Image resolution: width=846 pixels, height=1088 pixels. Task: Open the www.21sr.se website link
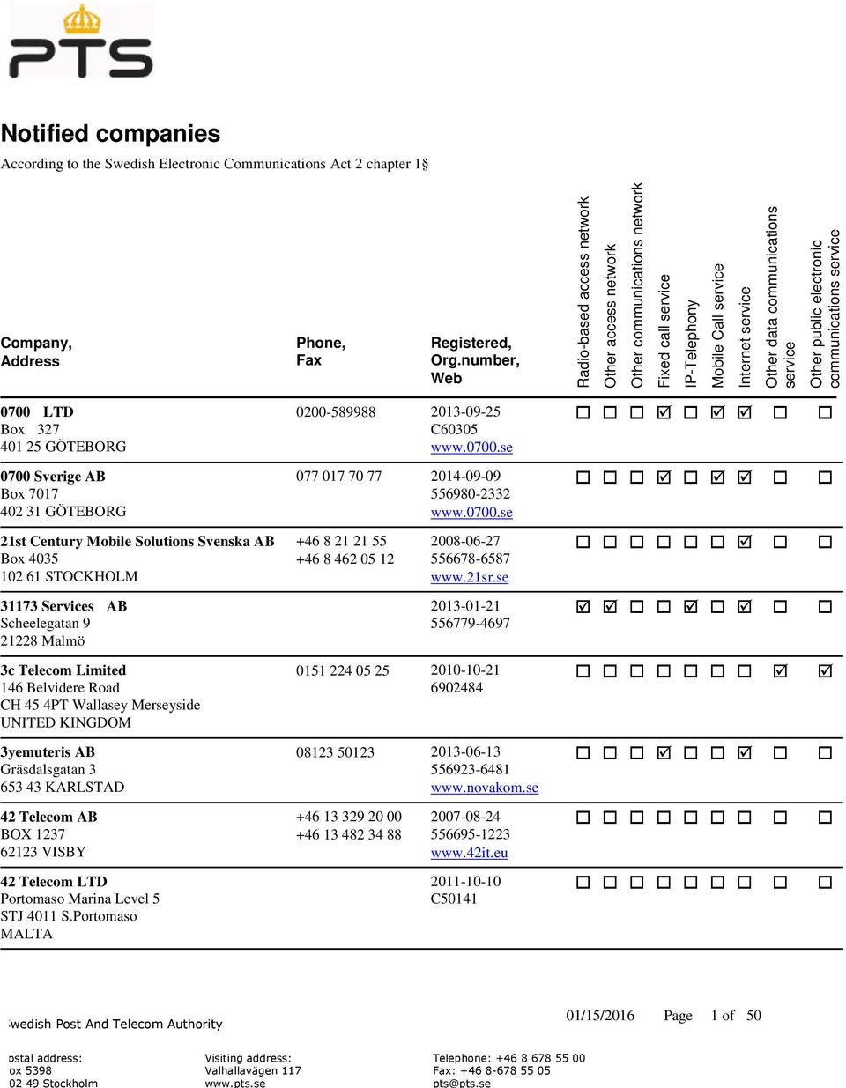(x=470, y=578)
